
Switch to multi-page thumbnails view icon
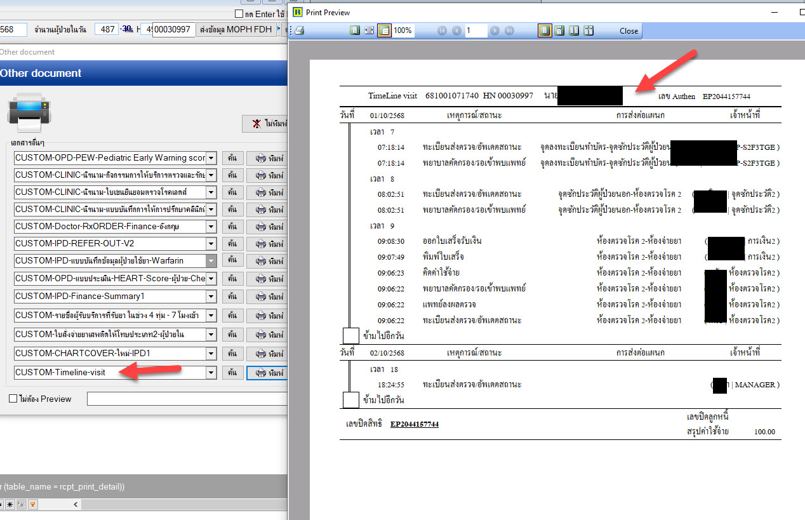tap(589, 30)
